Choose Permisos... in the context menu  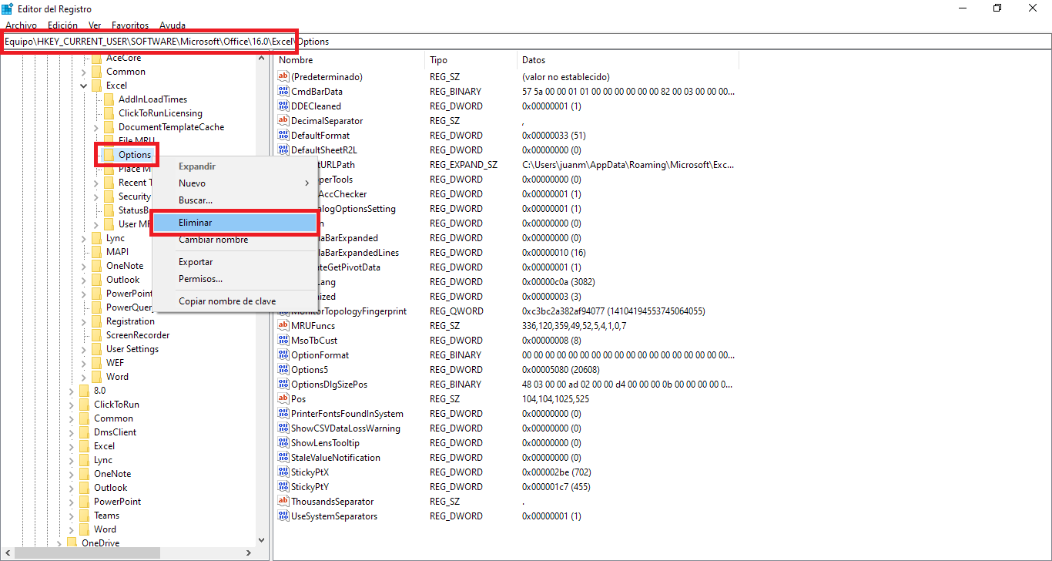click(235, 279)
